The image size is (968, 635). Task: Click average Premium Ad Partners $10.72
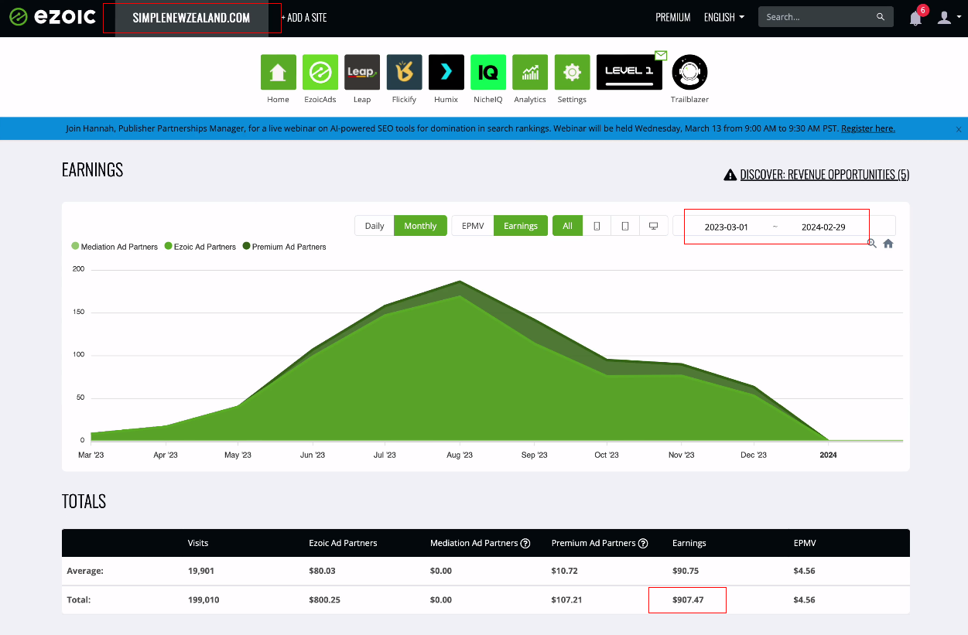coord(565,571)
